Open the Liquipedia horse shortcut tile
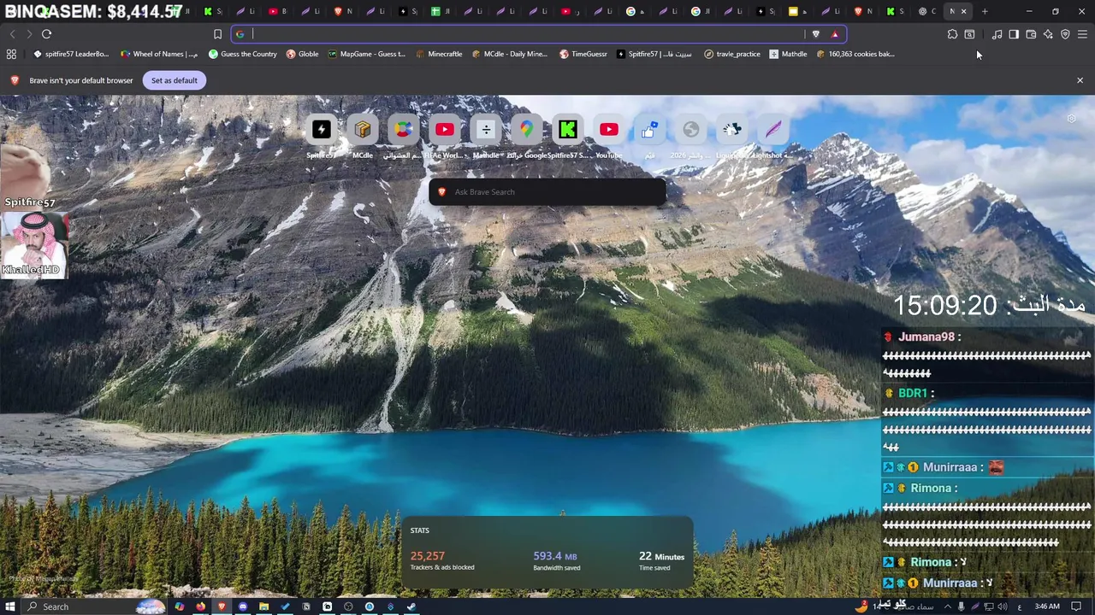Image resolution: width=1095 pixels, height=615 pixels. 731,130
